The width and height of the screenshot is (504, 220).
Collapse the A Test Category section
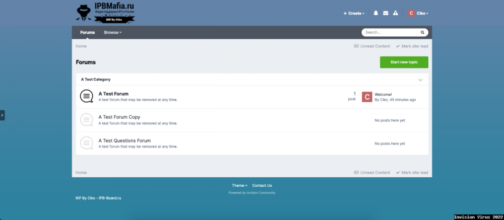coord(420,80)
